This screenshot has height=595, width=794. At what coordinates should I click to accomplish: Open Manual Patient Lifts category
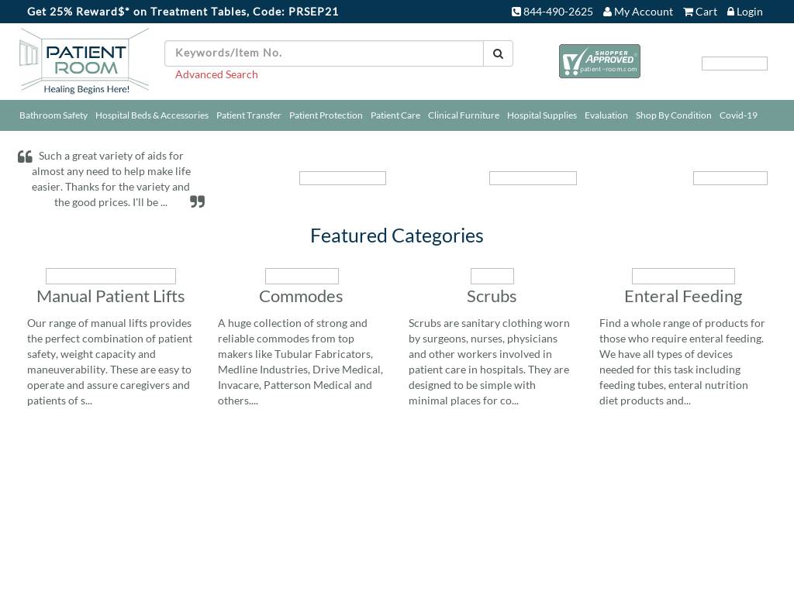[x=111, y=296]
